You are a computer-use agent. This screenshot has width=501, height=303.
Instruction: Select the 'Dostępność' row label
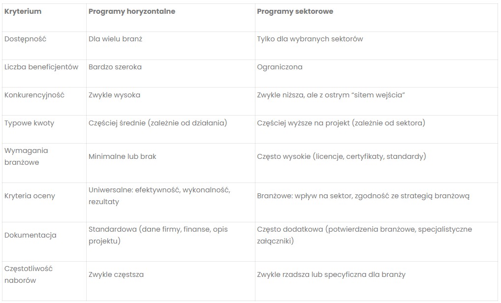click(25, 39)
